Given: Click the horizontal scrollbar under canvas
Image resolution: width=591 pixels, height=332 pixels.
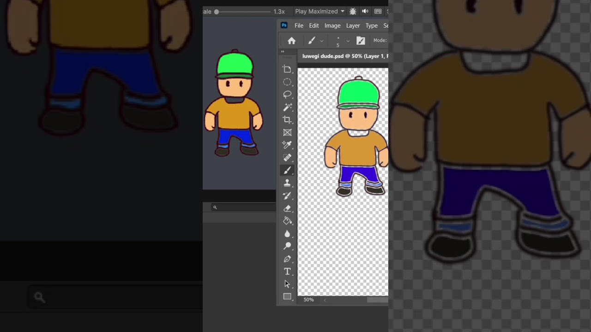Looking at the screenshot, I should pyautogui.click(x=377, y=300).
